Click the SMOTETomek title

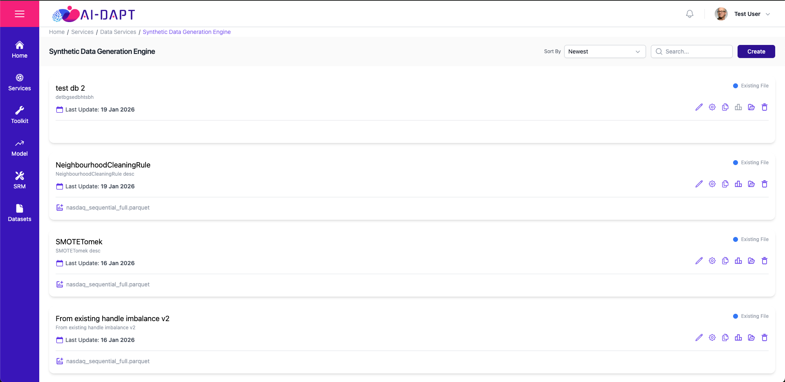coord(79,242)
